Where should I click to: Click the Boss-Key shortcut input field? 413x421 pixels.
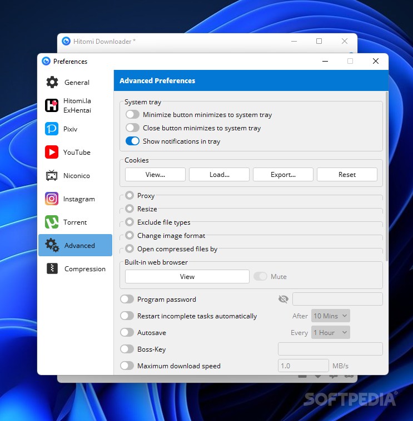coord(330,349)
